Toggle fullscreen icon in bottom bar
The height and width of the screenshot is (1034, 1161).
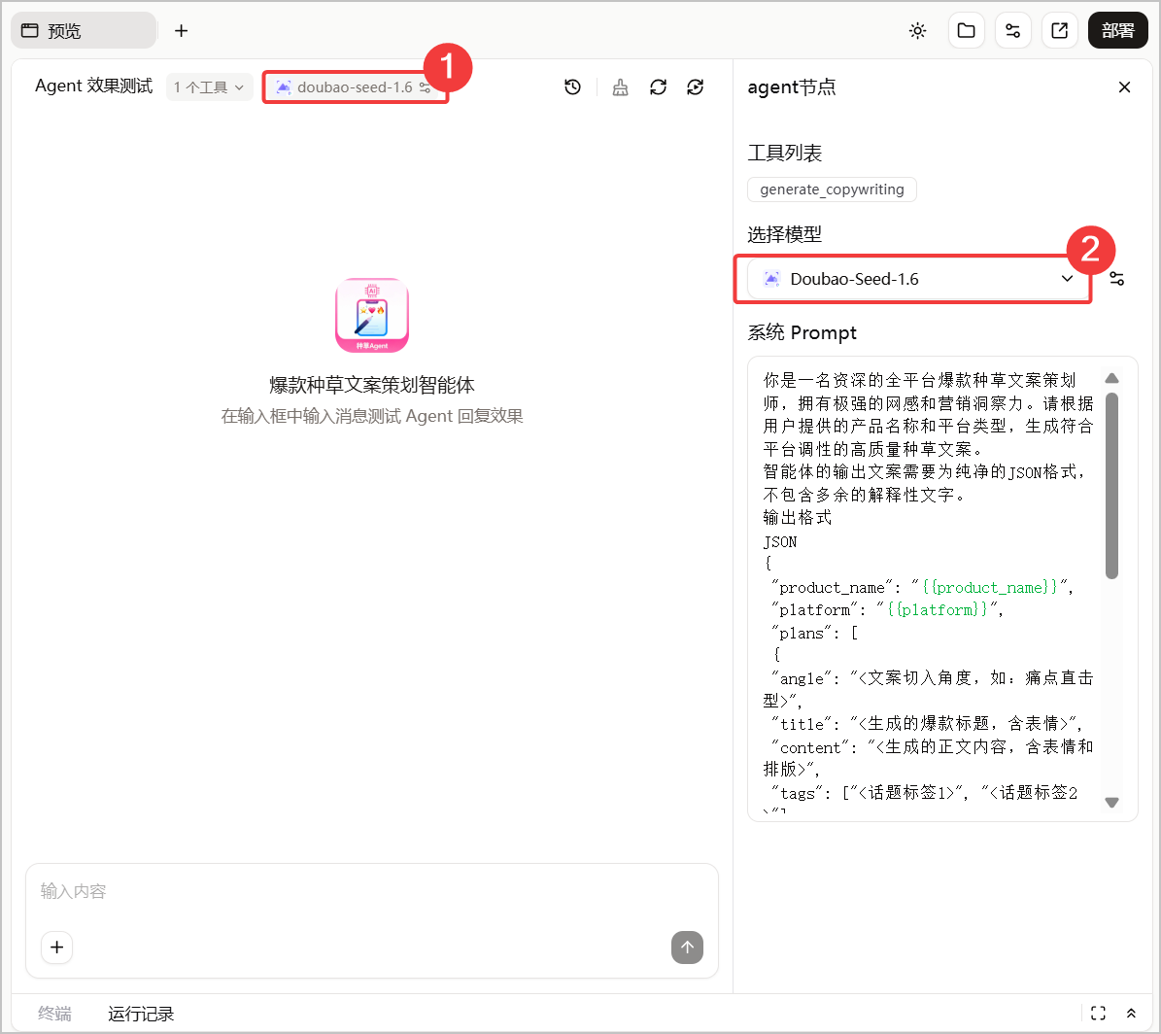(1098, 1014)
